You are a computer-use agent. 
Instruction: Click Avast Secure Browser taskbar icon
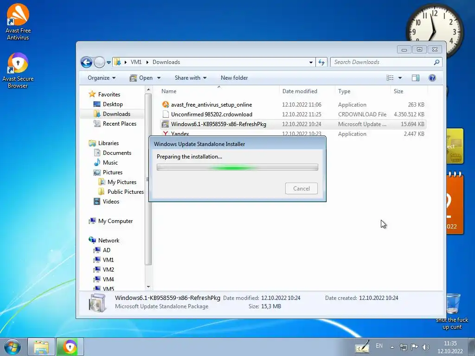(x=70, y=347)
